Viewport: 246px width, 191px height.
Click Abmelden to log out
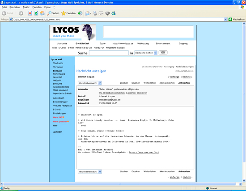tap(58, 132)
